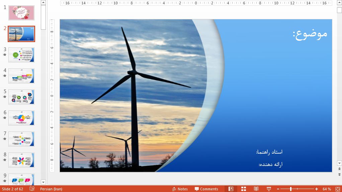The image size is (342, 192).
Task: Go to next slide using double-arrow button
Action: [x=339, y=174]
